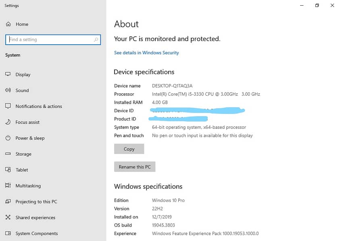Click the Sound speaker icon

coord(8,90)
